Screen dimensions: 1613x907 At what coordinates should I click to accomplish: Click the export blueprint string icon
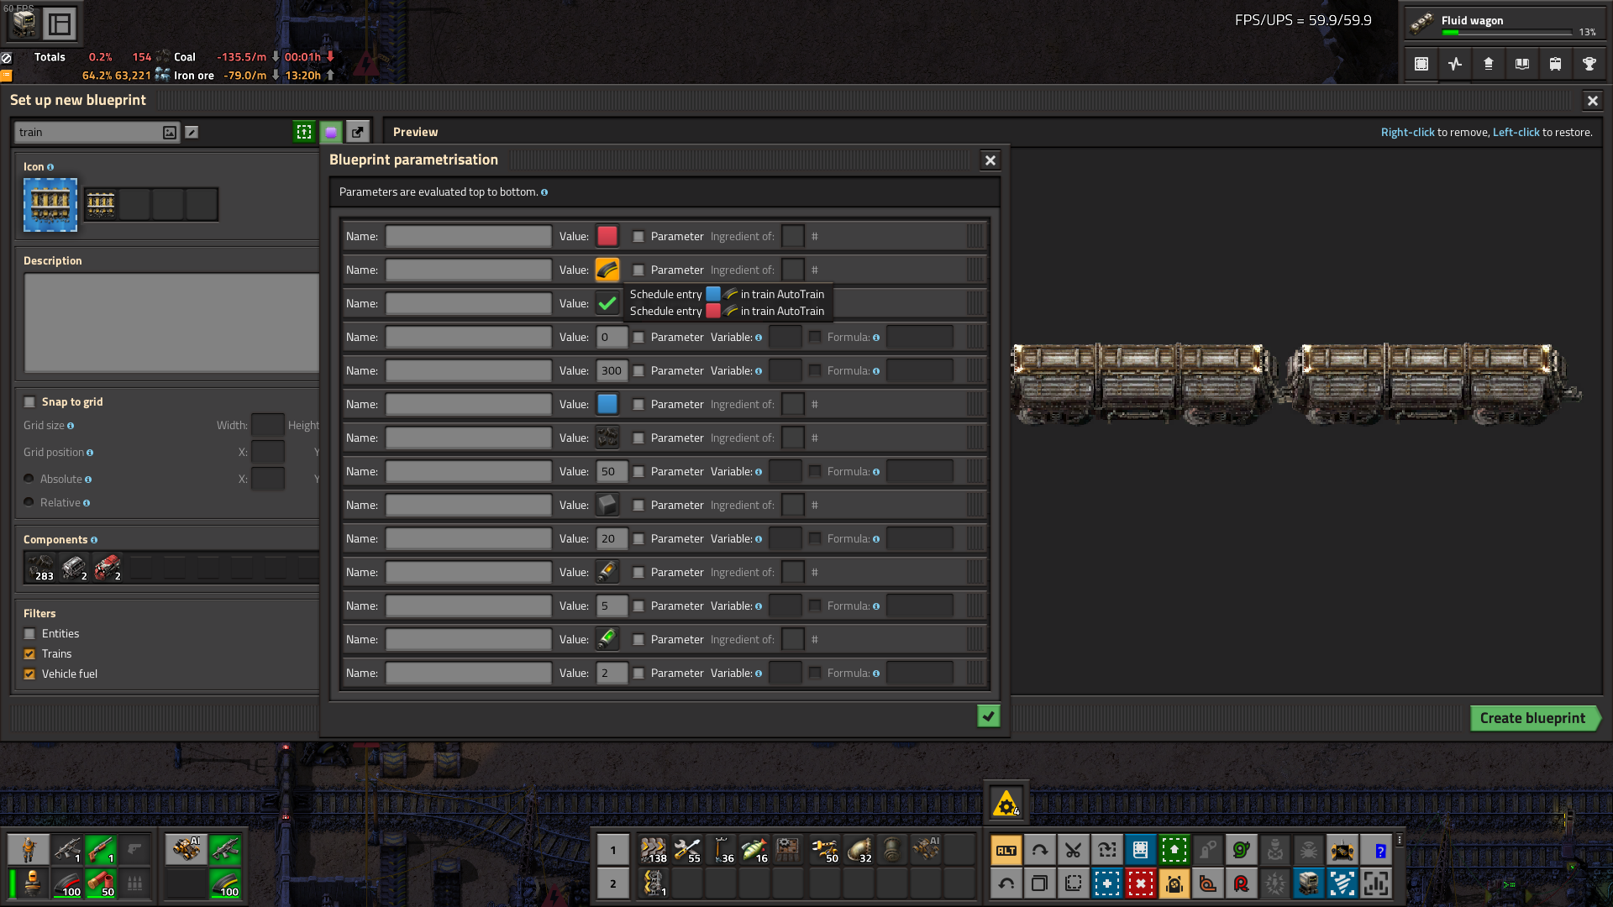(358, 132)
